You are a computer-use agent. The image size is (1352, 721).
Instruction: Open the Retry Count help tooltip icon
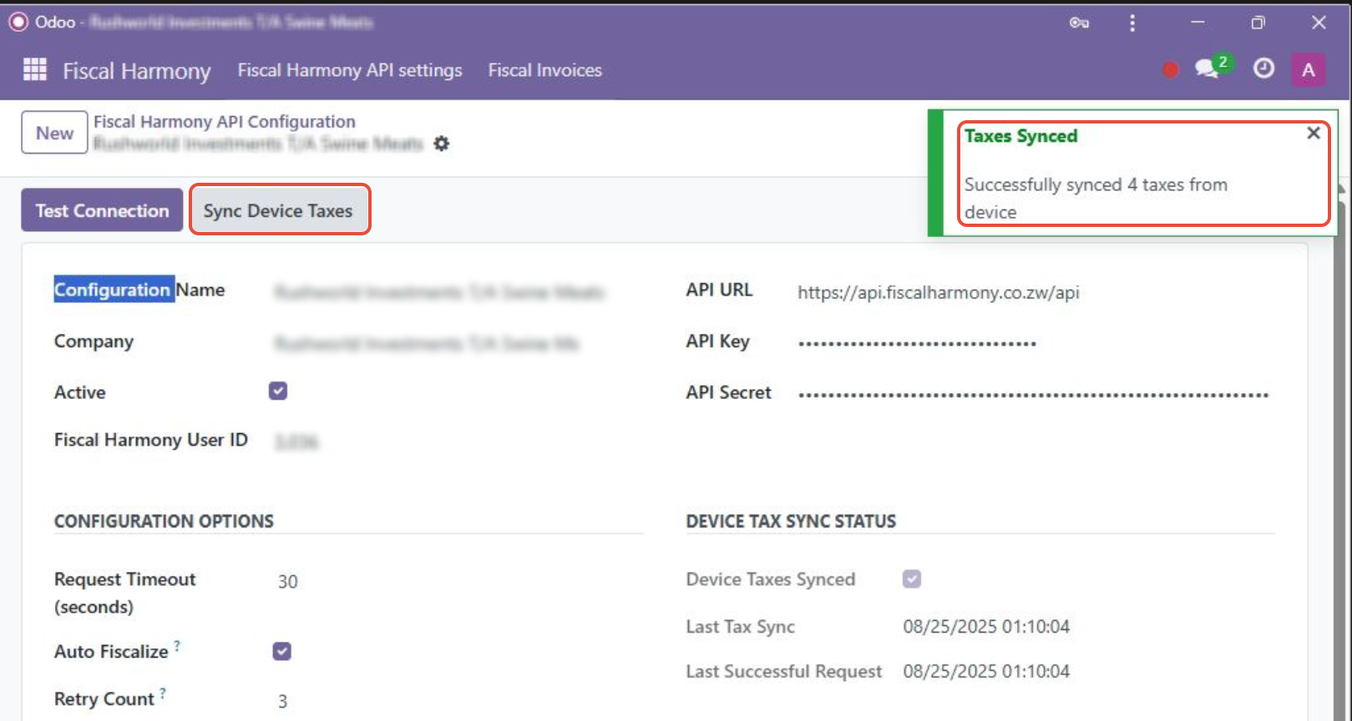163,693
